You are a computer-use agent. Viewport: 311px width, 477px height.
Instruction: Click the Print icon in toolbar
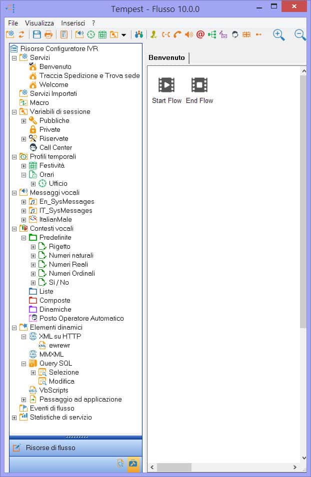coord(48,34)
